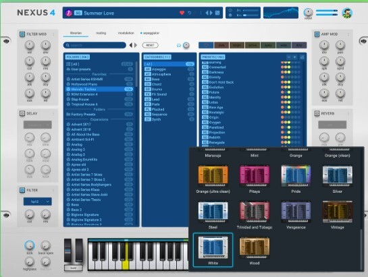Viewport: 368px width, 277px height.
Task: Favorite the preset with the red heart
Action: point(182,13)
